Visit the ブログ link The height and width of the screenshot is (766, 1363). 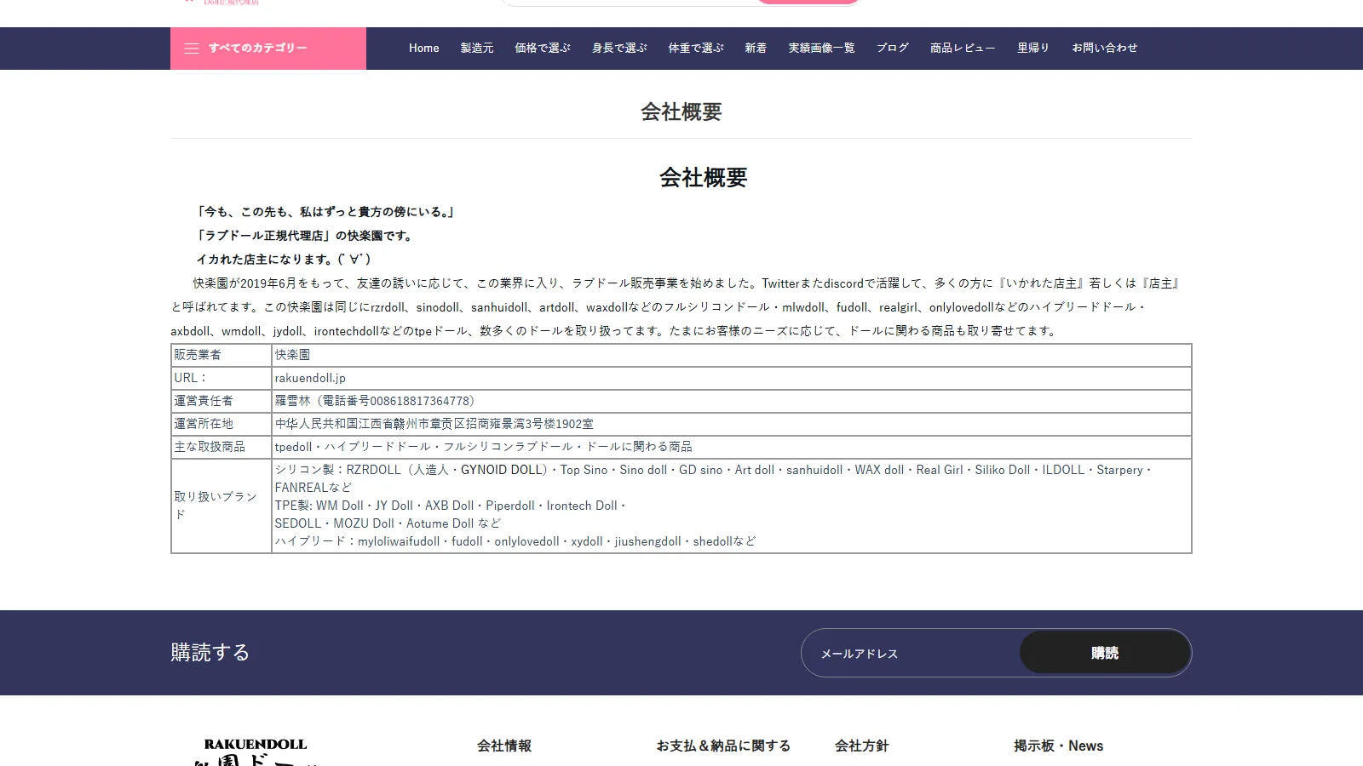[893, 49]
